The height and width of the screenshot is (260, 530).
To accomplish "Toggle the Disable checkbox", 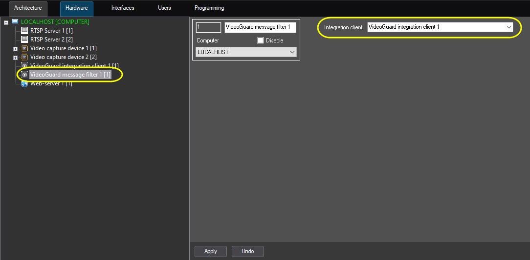I will coord(260,40).
